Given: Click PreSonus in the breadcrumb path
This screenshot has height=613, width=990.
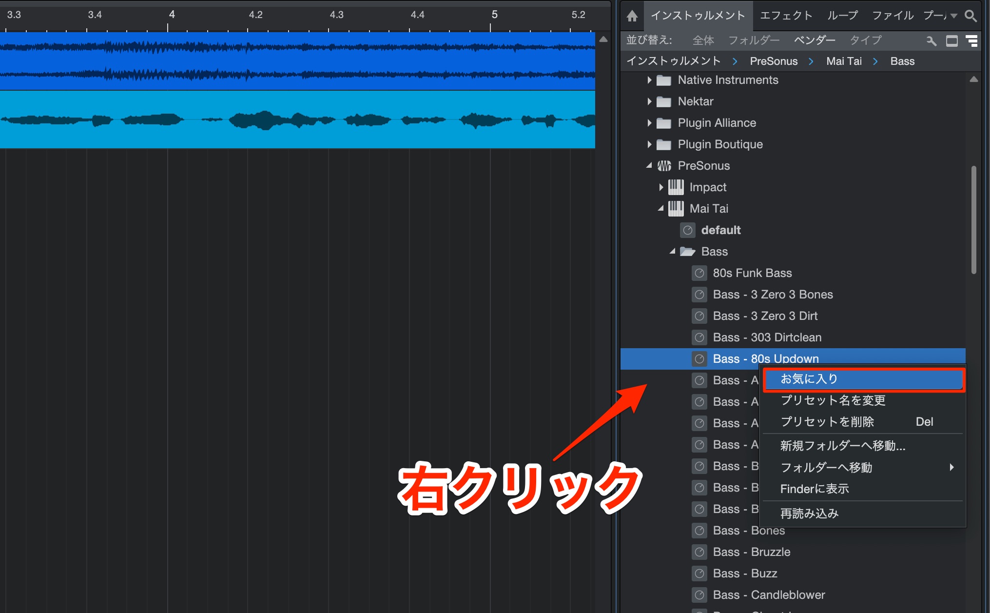Looking at the screenshot, I should [x=774, y=61].
